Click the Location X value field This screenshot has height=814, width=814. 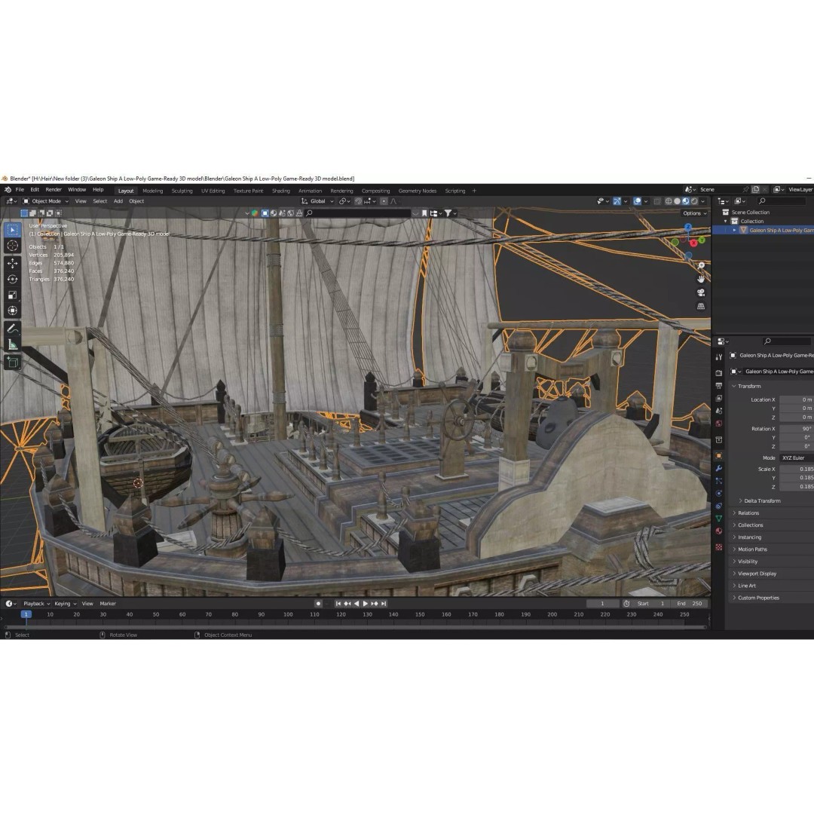click(797, 399)
